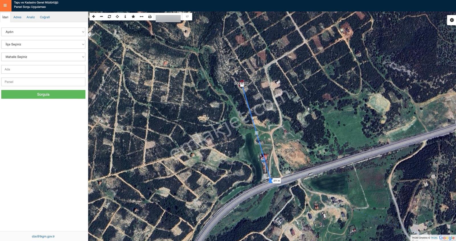This screenshot has height=241, width=456.
Task: Activate the locate crosshair tool
Action: click(x=117, y=16)
